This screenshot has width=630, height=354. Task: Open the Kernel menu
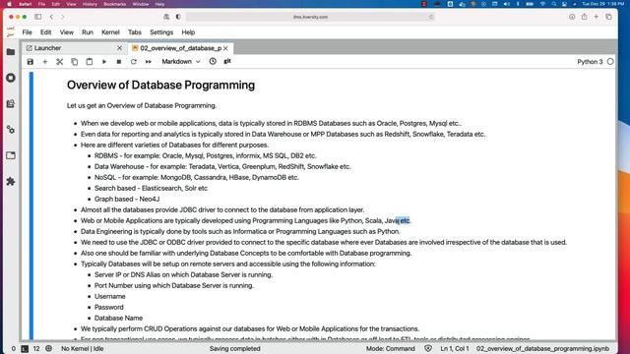tap(110, 32)
